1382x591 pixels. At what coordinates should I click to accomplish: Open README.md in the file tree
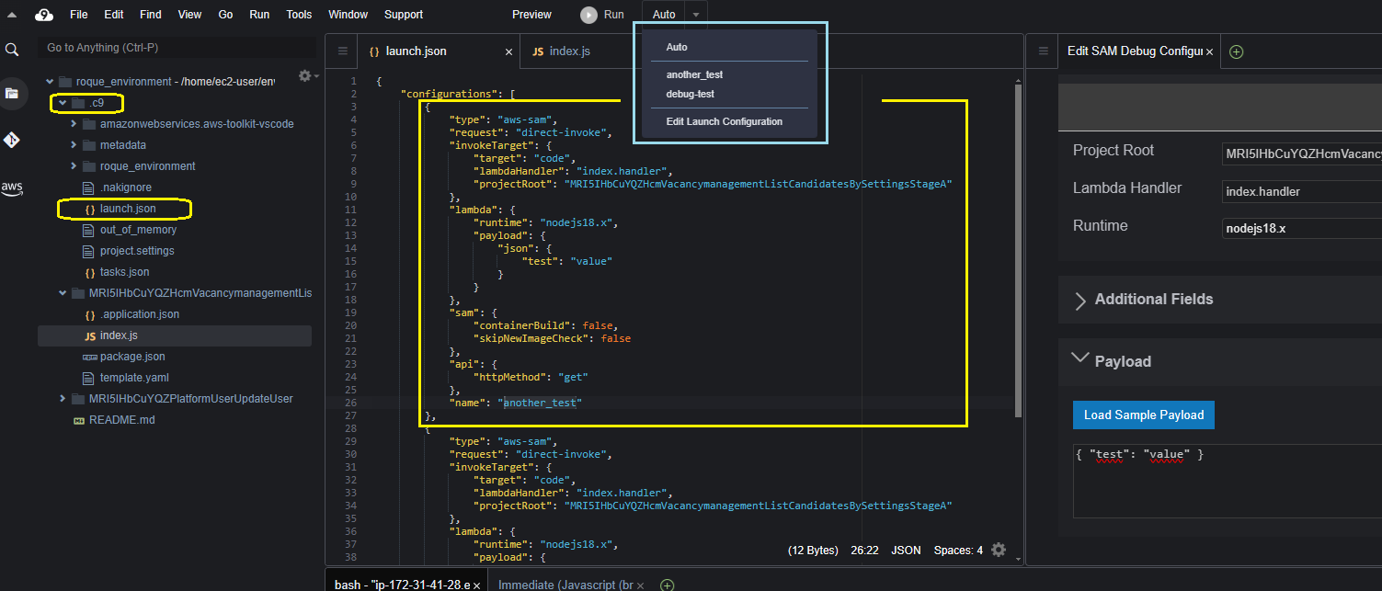[121, 420]
